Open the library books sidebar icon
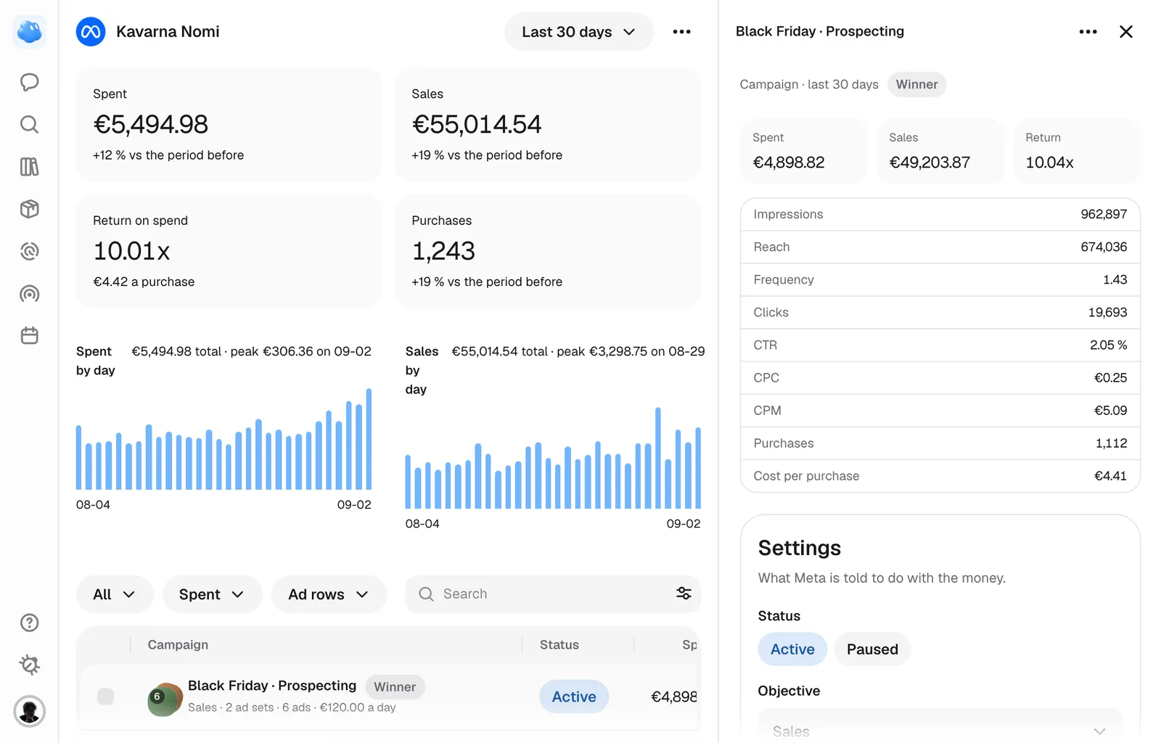 point(30,167)
